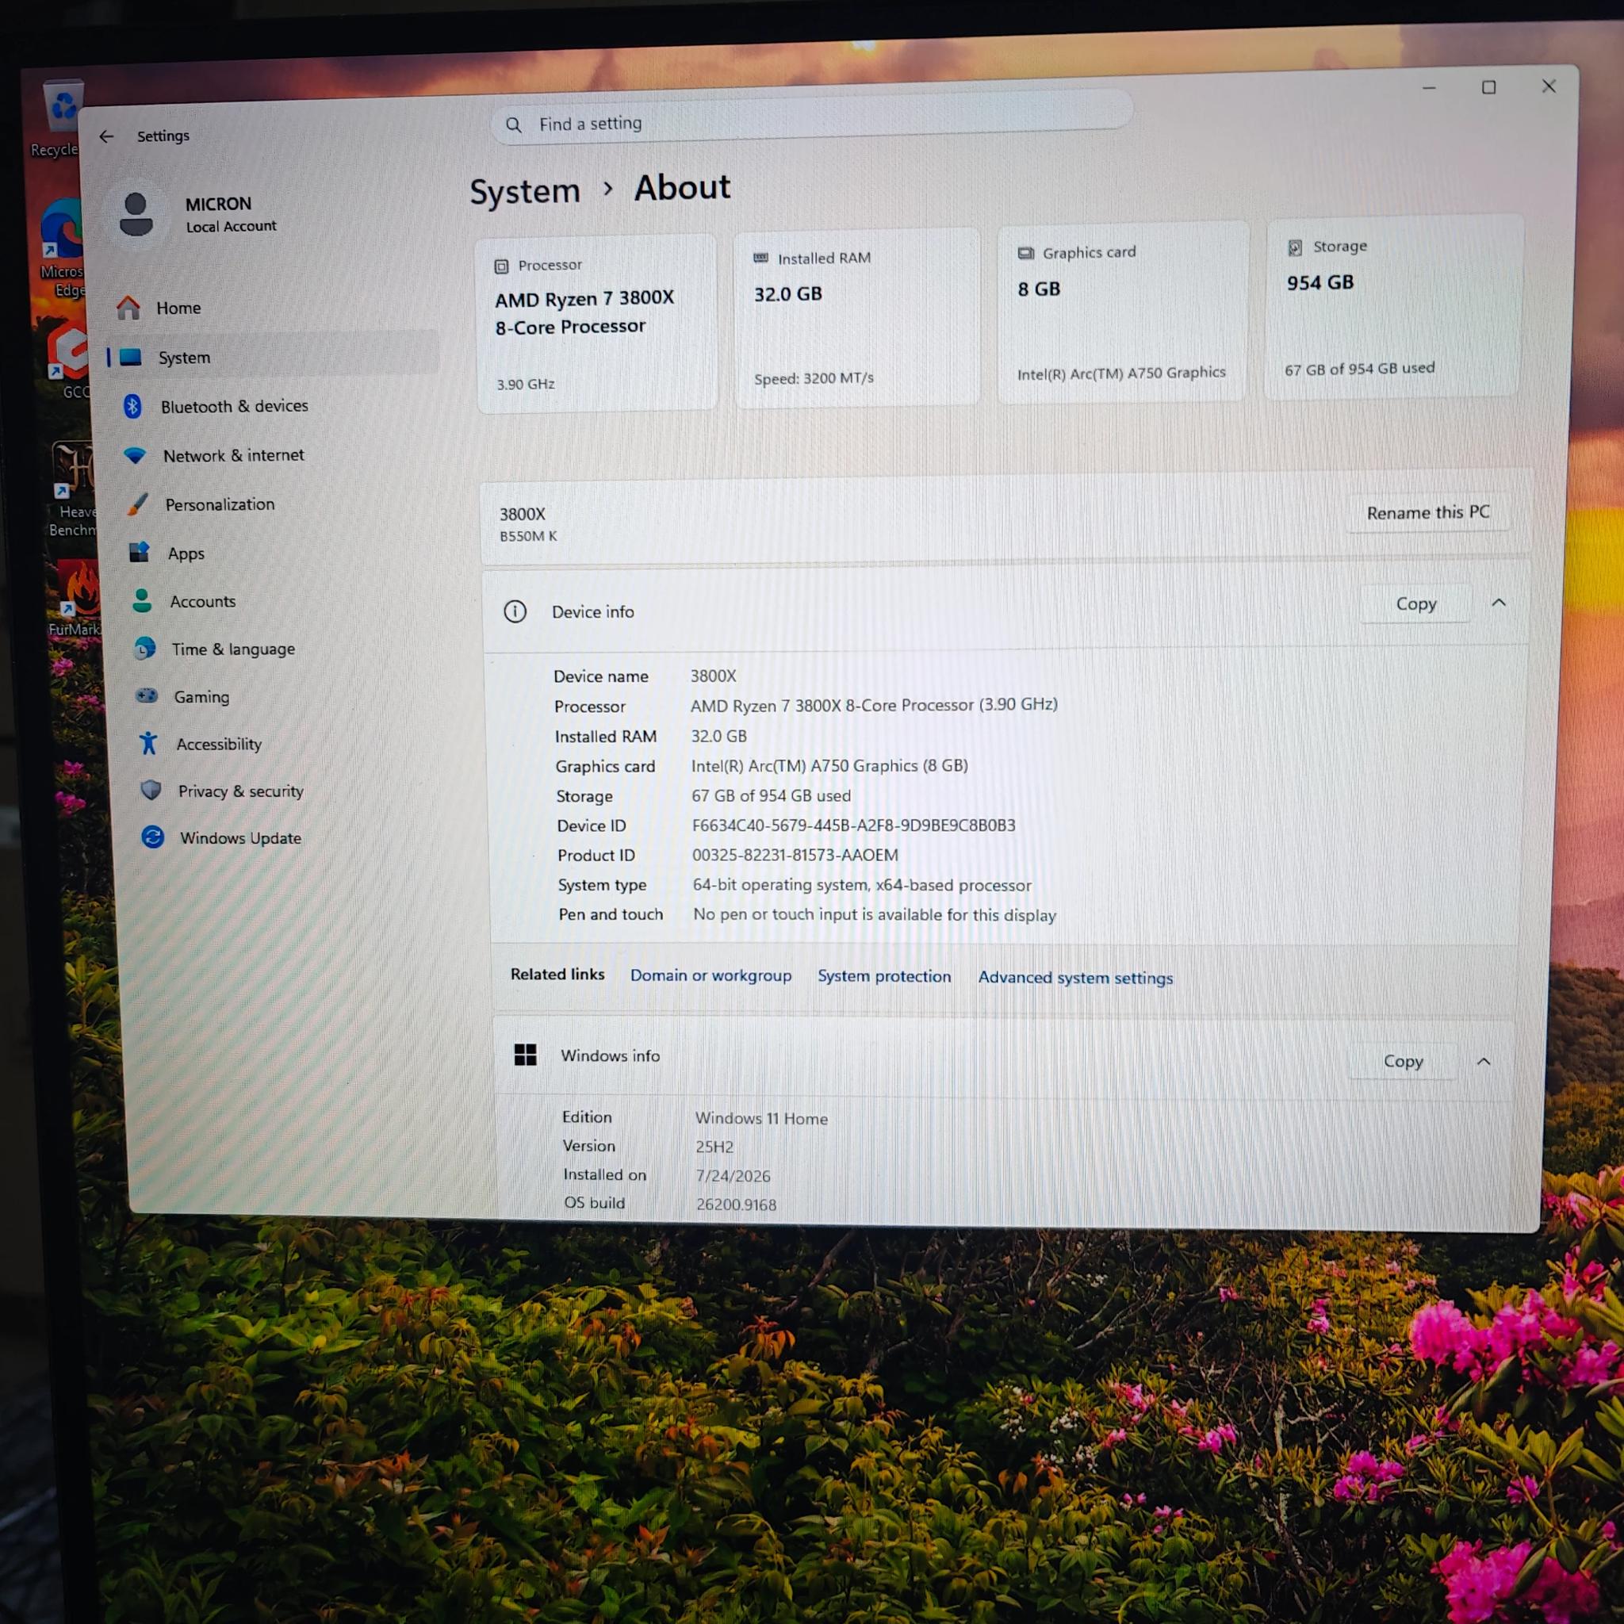
Task: Copy the Windows info details
Action: [x=1403, y=1061]
